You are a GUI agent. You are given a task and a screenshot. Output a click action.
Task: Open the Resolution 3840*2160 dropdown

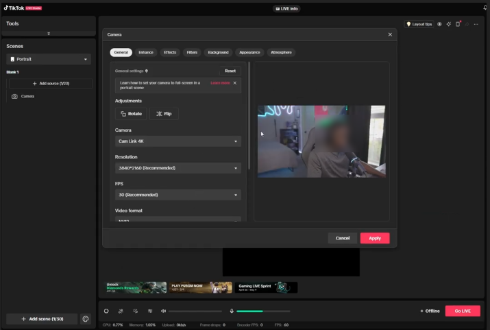pyautogui.click(x=177, y=168)
